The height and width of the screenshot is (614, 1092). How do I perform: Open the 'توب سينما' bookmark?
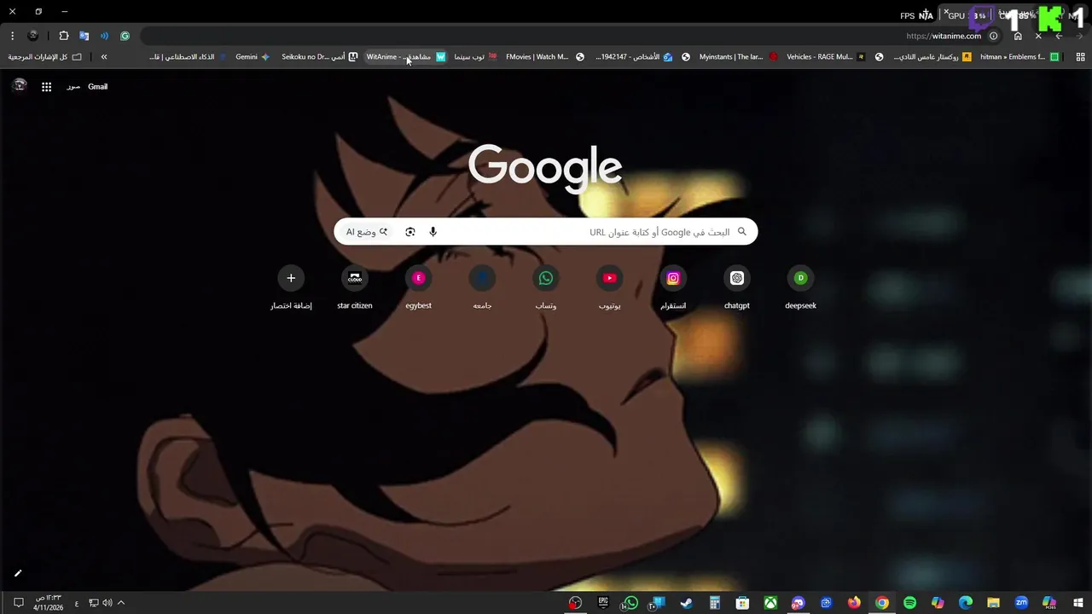coord(476,57)
